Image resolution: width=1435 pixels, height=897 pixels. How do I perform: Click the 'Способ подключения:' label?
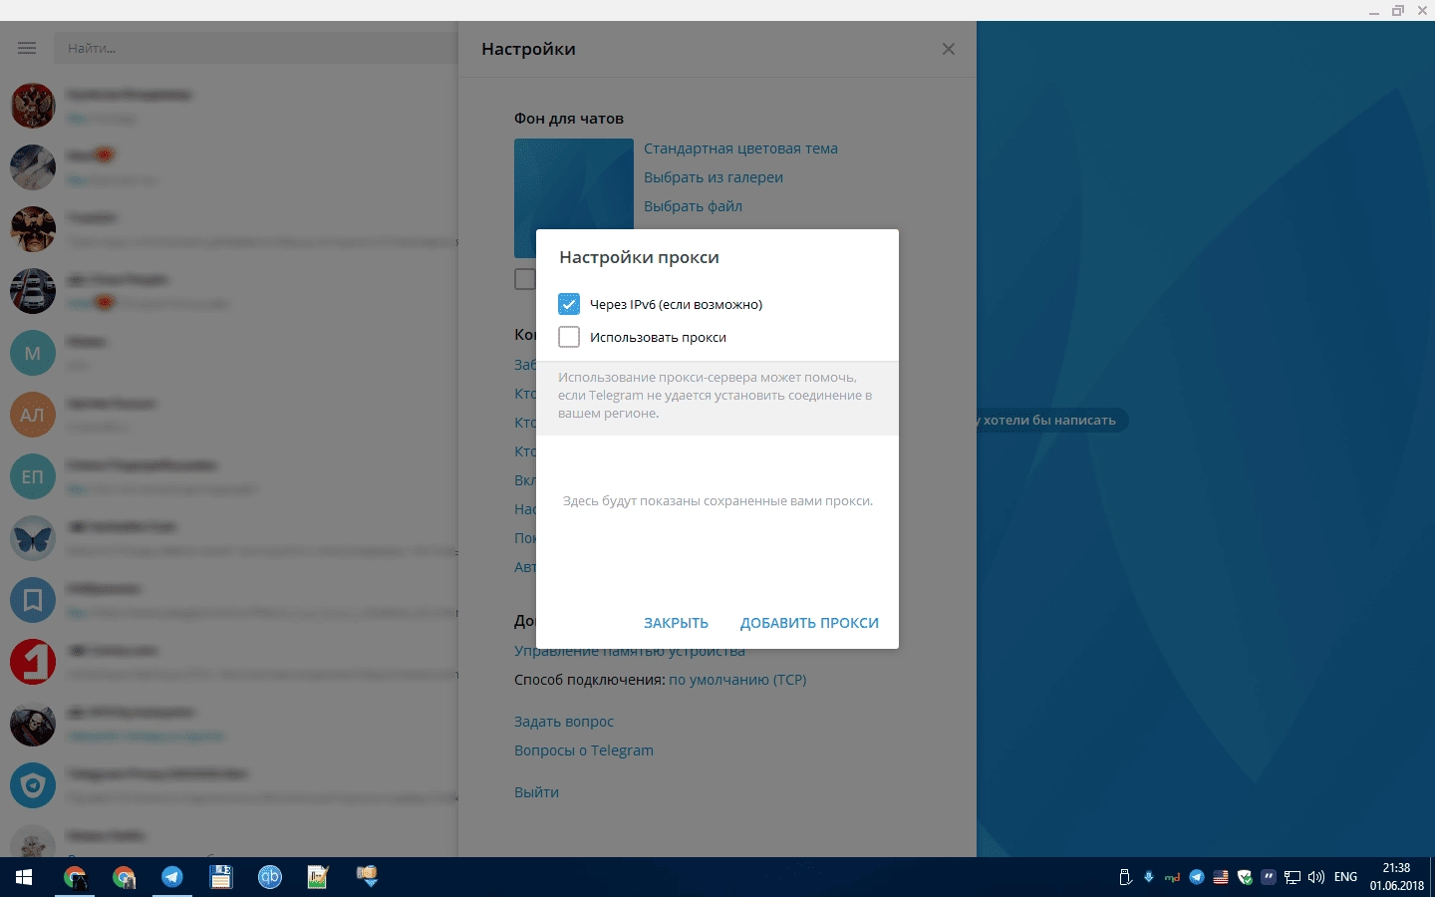pos(589,680)
